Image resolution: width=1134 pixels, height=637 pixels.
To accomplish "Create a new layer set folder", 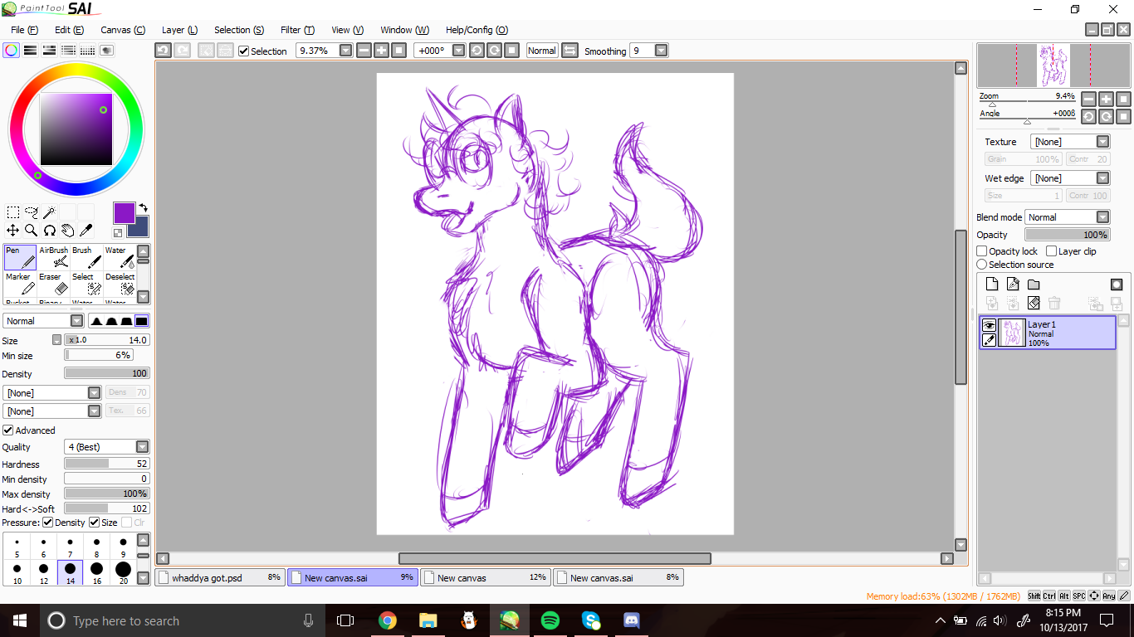I will tap(1034, 284).
